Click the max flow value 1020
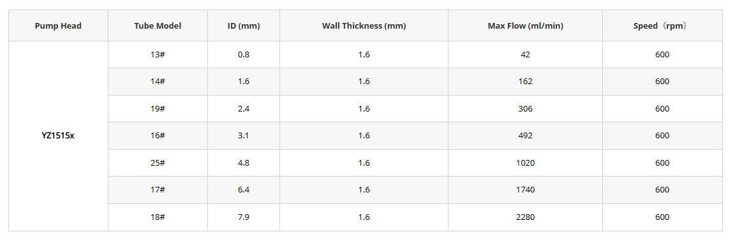Screen dimensions: 742x246 click(525, 163)
